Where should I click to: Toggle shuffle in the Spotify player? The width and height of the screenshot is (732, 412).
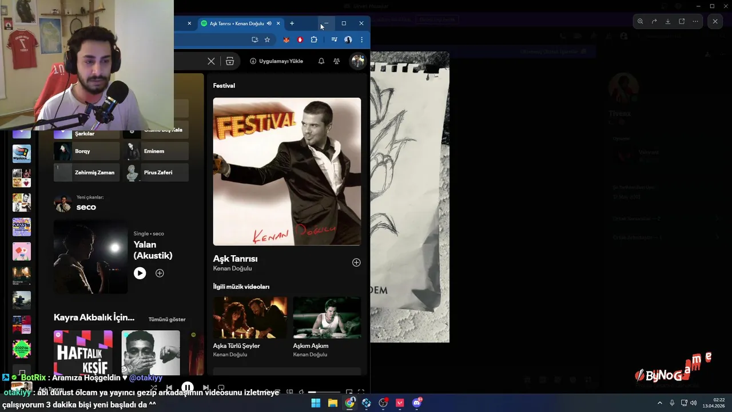153,387
